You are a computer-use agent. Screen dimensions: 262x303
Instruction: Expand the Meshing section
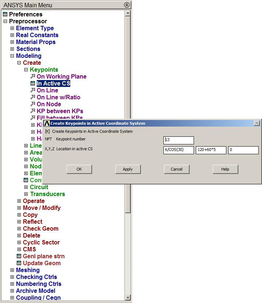point(12,270)
